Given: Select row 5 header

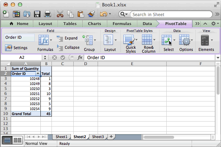Looking at the screenshot, I should pos(6,89).
